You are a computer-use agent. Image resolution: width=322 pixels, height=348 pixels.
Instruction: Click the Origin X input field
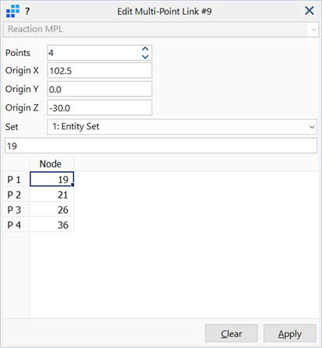[100, 70]
